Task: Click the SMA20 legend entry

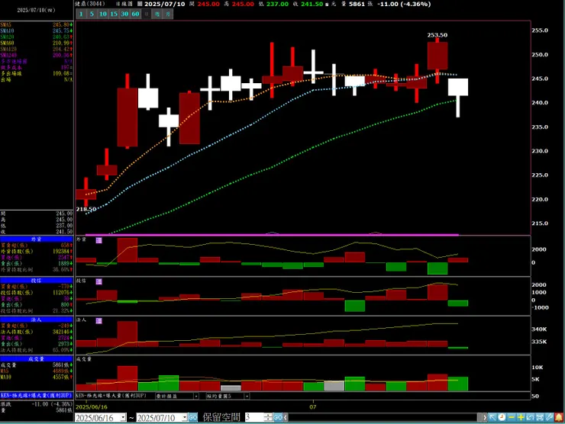Action: pyautogui.click(x=37, y=37)
